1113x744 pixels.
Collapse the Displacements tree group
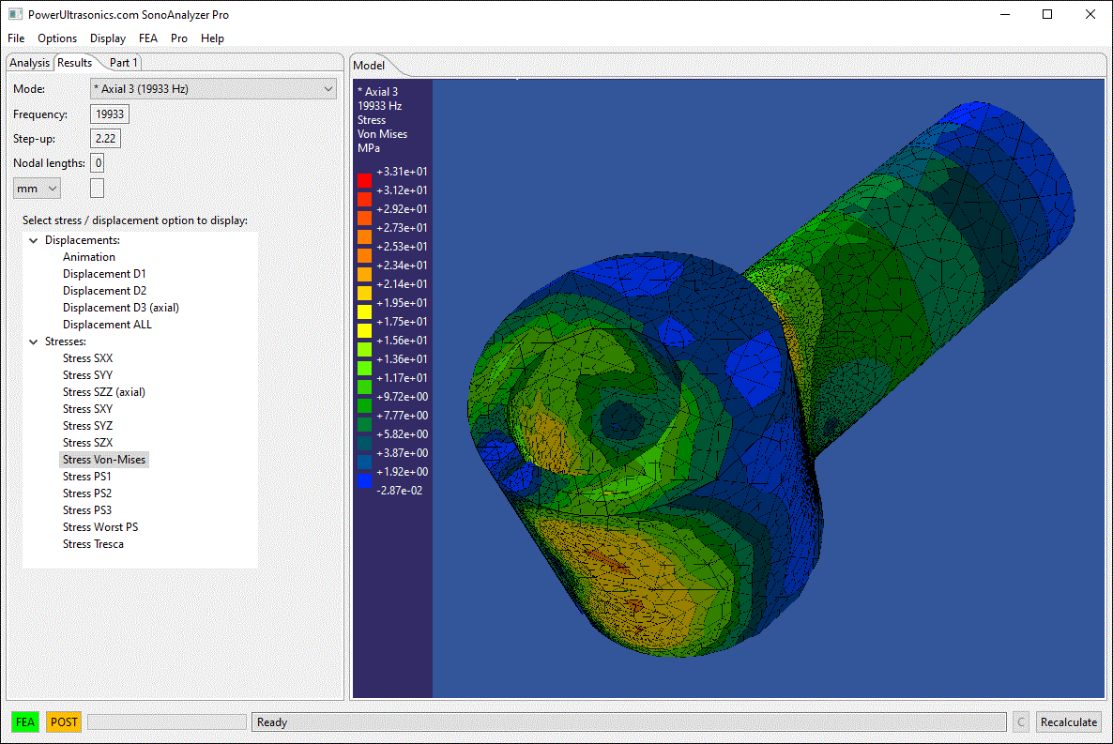click(34, 240)
